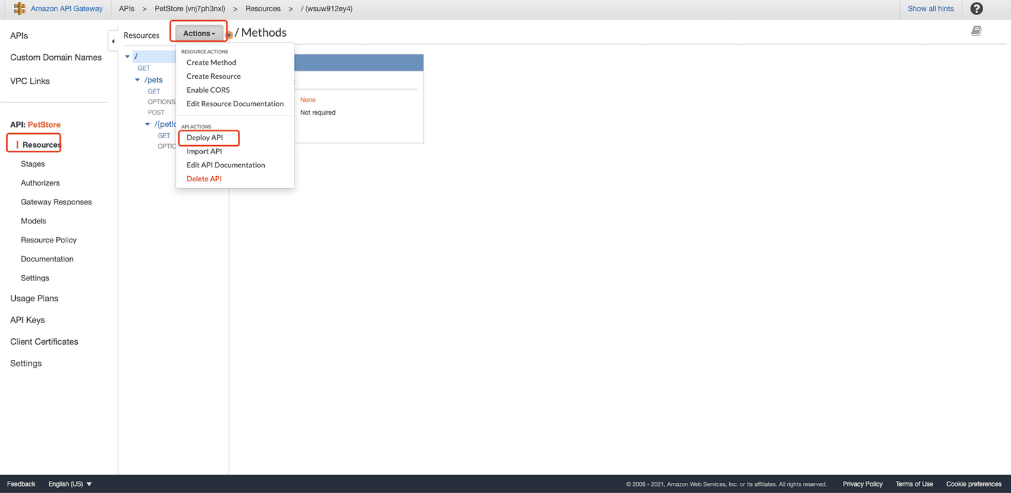Click the Resources breadcrumb link
This screenshot has width=1011, height=493.
(263, 9)
